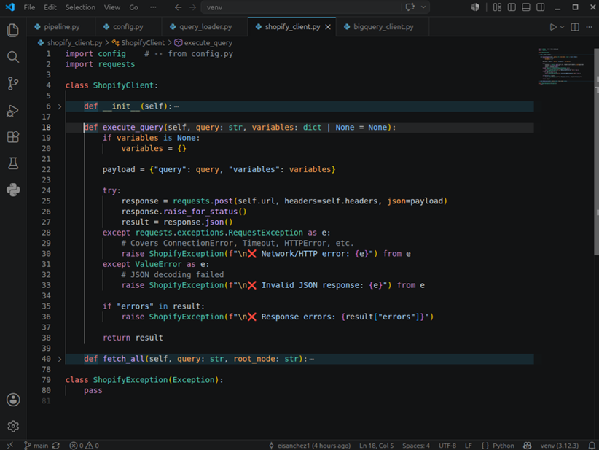Open the Edit menu

point(50,7)
